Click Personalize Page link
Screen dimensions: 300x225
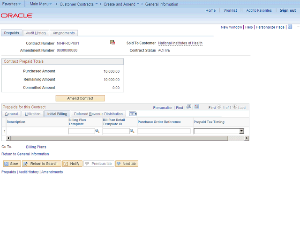(x=270, y=27)
